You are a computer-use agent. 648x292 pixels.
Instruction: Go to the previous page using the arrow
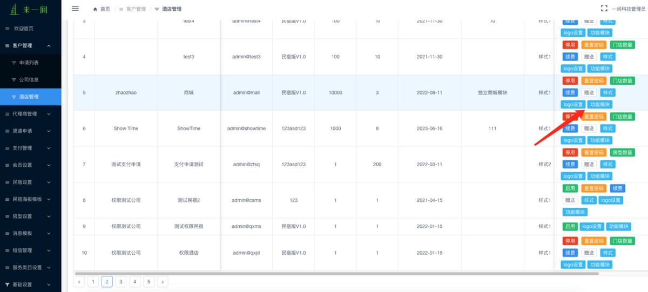tap(79, 281)
